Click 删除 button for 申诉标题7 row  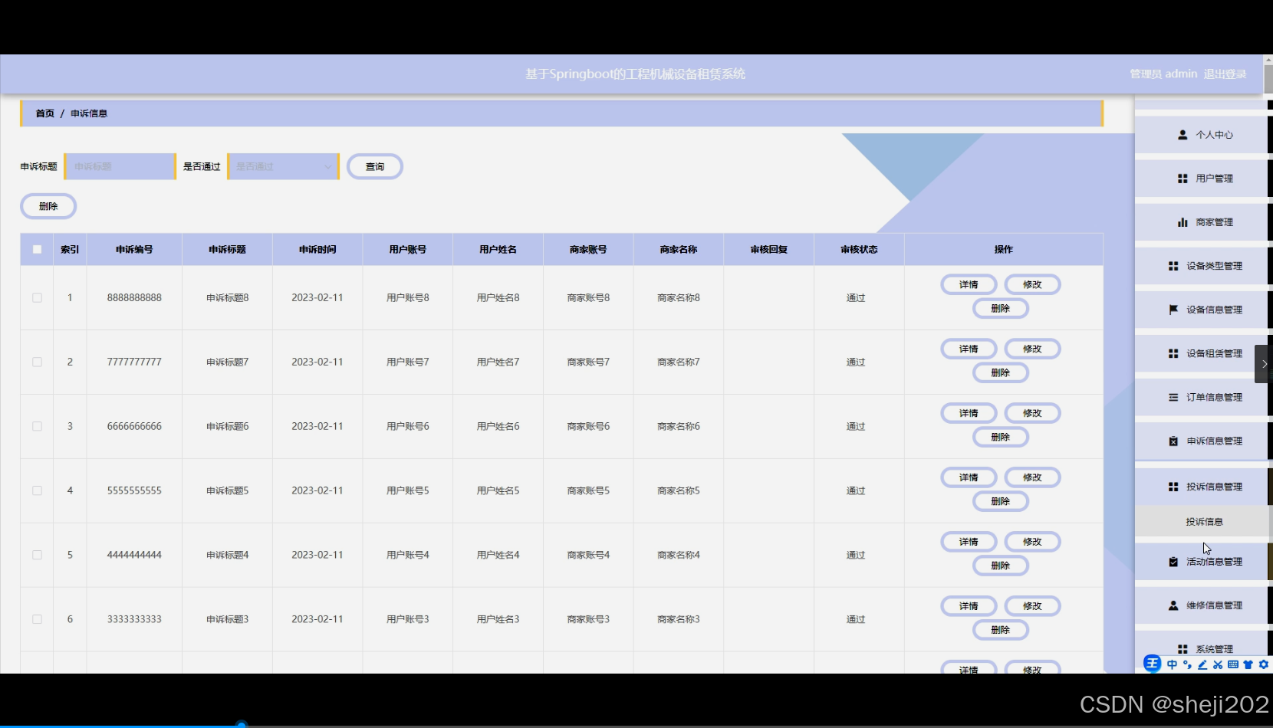[1000, 372]
